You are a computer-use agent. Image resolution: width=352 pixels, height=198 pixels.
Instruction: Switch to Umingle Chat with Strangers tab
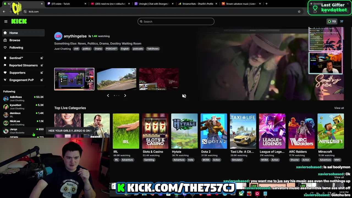[153, 4]
